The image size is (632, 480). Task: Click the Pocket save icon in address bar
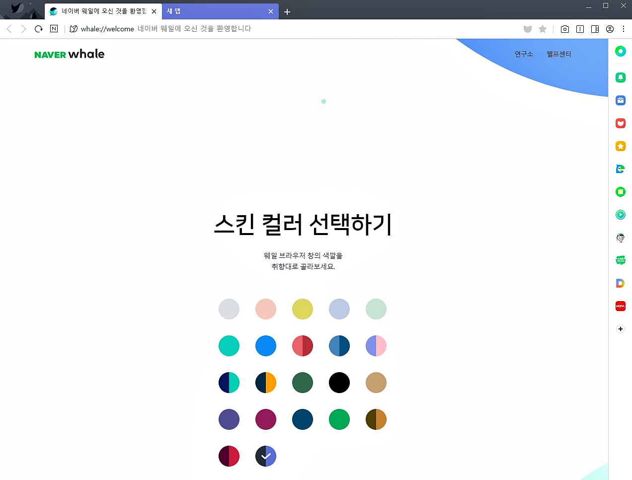click(x=528, y=29)
